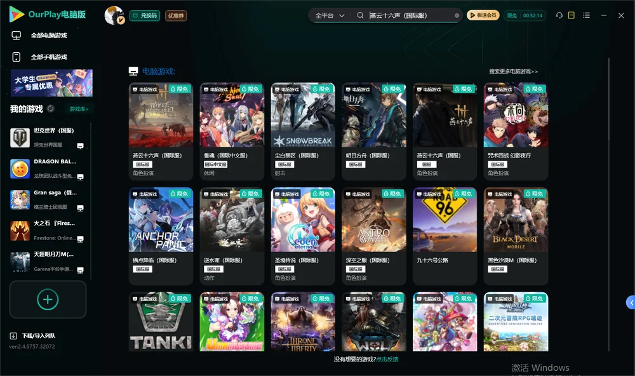Open the user avatar profile

pos(114,15)
